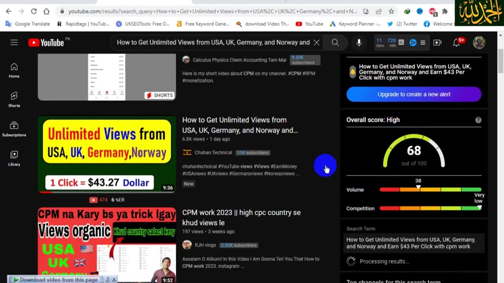Open Chuhan Technical channel name
This screenshot has height=283, width=504.
(x=213, y=153)
